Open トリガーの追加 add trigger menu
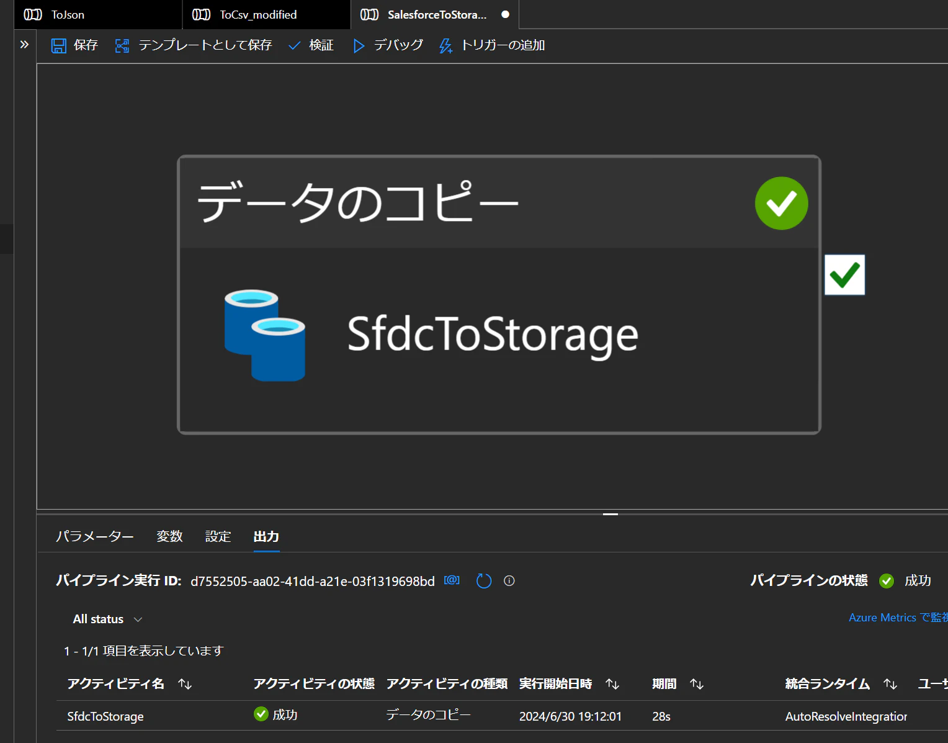 point(492,45)
